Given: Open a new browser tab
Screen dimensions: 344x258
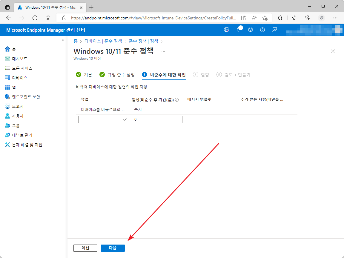Looking at the screenshot, I should 91,7.
